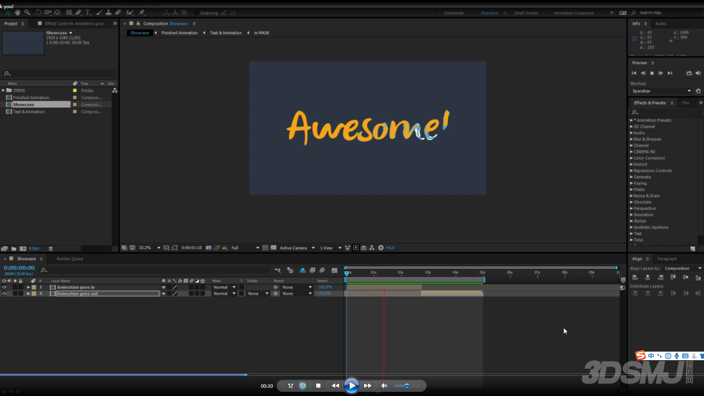
Task: Go to Finished Animation in breadcrumb
Action: click(x=180, y=33)
